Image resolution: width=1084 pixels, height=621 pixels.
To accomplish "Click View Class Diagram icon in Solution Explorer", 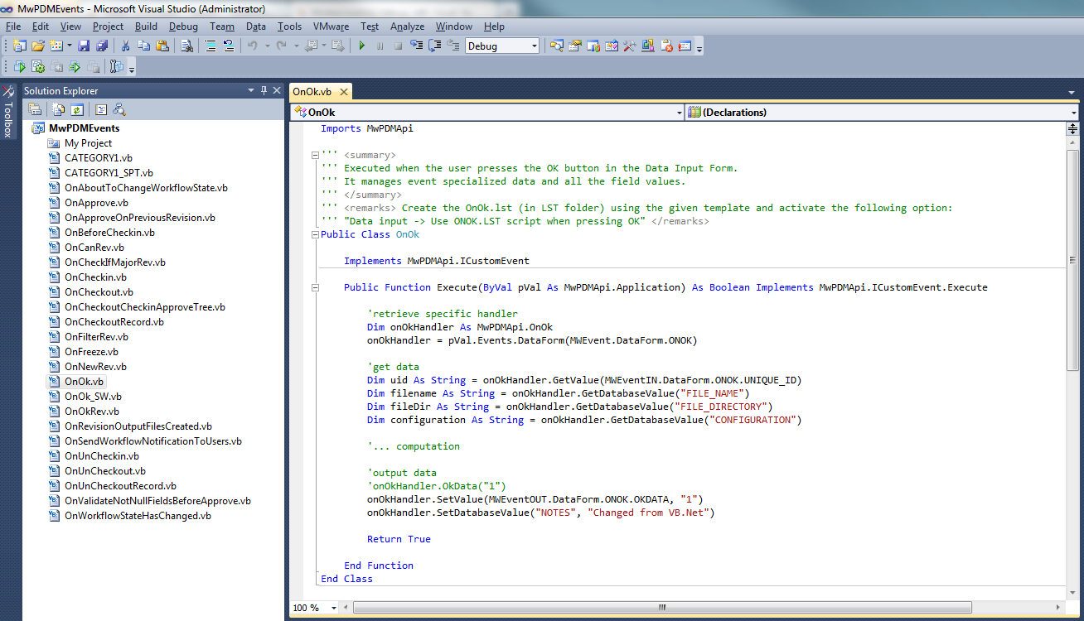I will tap(119, 109).
